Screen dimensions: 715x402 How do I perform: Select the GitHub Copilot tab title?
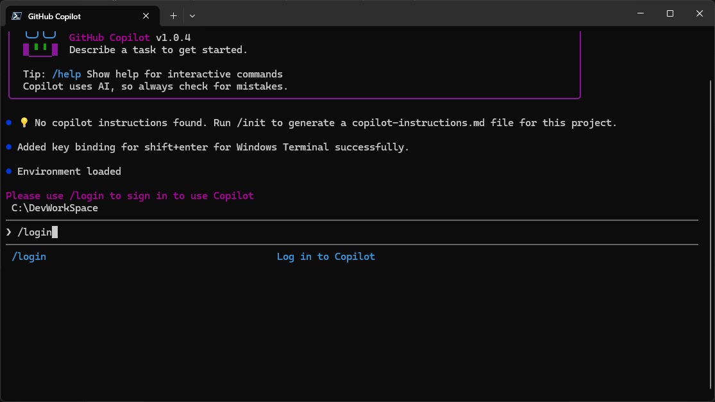(55, 16)
